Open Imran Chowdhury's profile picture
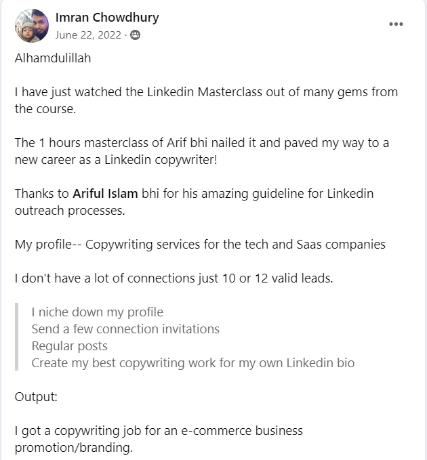Image resolution: width=427 pixels, height=460 pixels. pyautogui.click(x=32, y=26)
